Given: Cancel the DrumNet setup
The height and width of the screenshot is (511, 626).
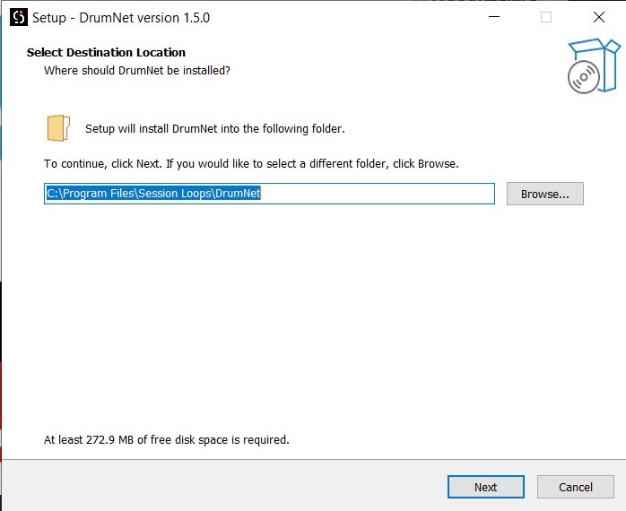Looking at the screenshot, I should click(575, 487).
